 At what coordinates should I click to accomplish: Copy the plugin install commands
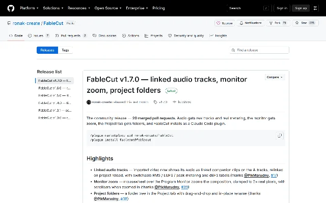[x=280, y=136]
